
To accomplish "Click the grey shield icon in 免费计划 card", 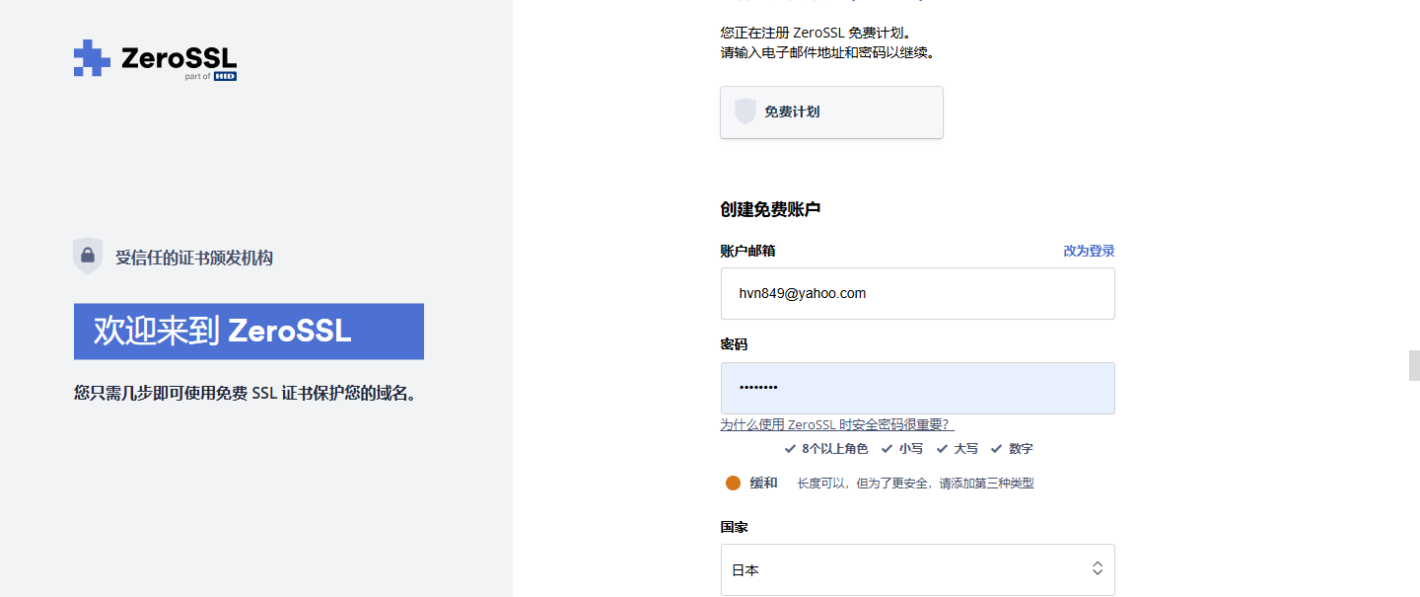I will 745,112.
